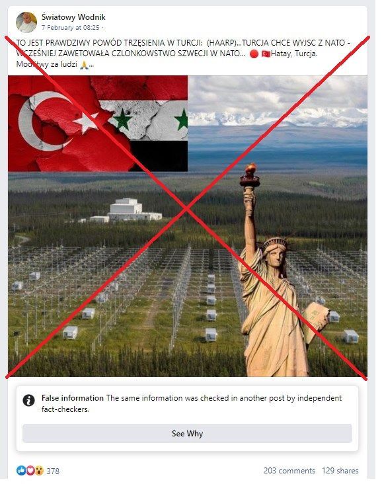Open the 378 reactions count
This screenshot has width=382, height=484.
tap(53, 471)
